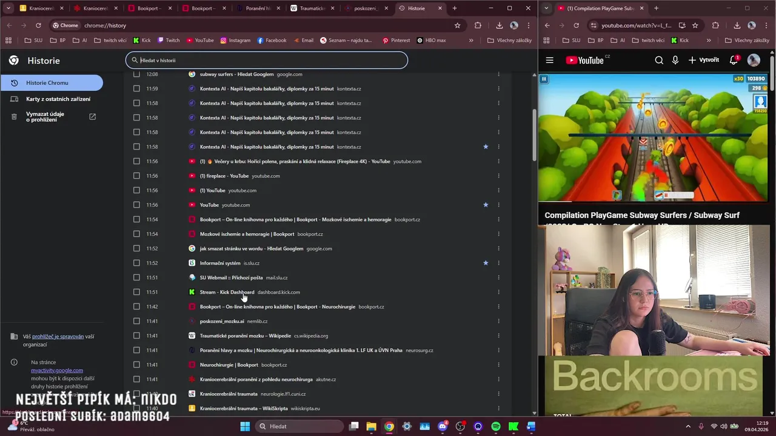Click the prohlížeč je spravován link
Image resolution: width=776 pixels, height=436 pixels.
58,336
